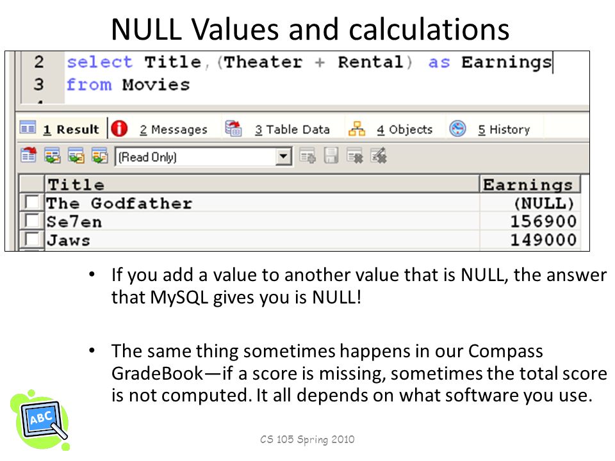Click the second icon in the result toolbar
The height and width of the screenshot is (461, 615).
(x=52, y=155)
